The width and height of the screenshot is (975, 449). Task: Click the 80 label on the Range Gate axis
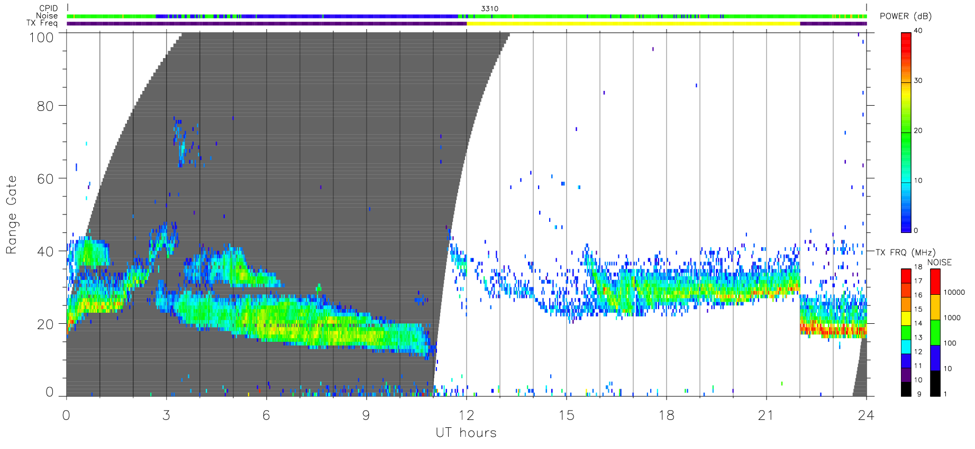pos(45,106)
